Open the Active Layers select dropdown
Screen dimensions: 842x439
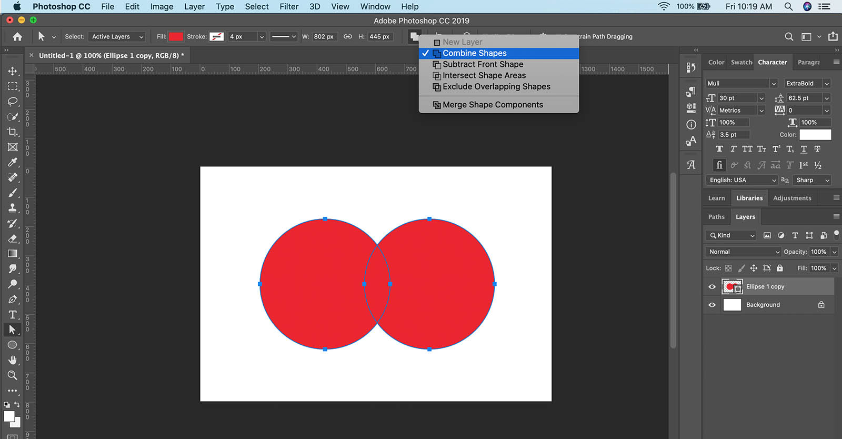(x=117, y=37)
